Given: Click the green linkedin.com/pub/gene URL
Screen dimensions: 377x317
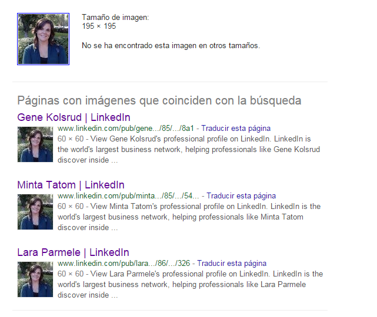Looking at the screenshot, I should click(x=125, y=129).
